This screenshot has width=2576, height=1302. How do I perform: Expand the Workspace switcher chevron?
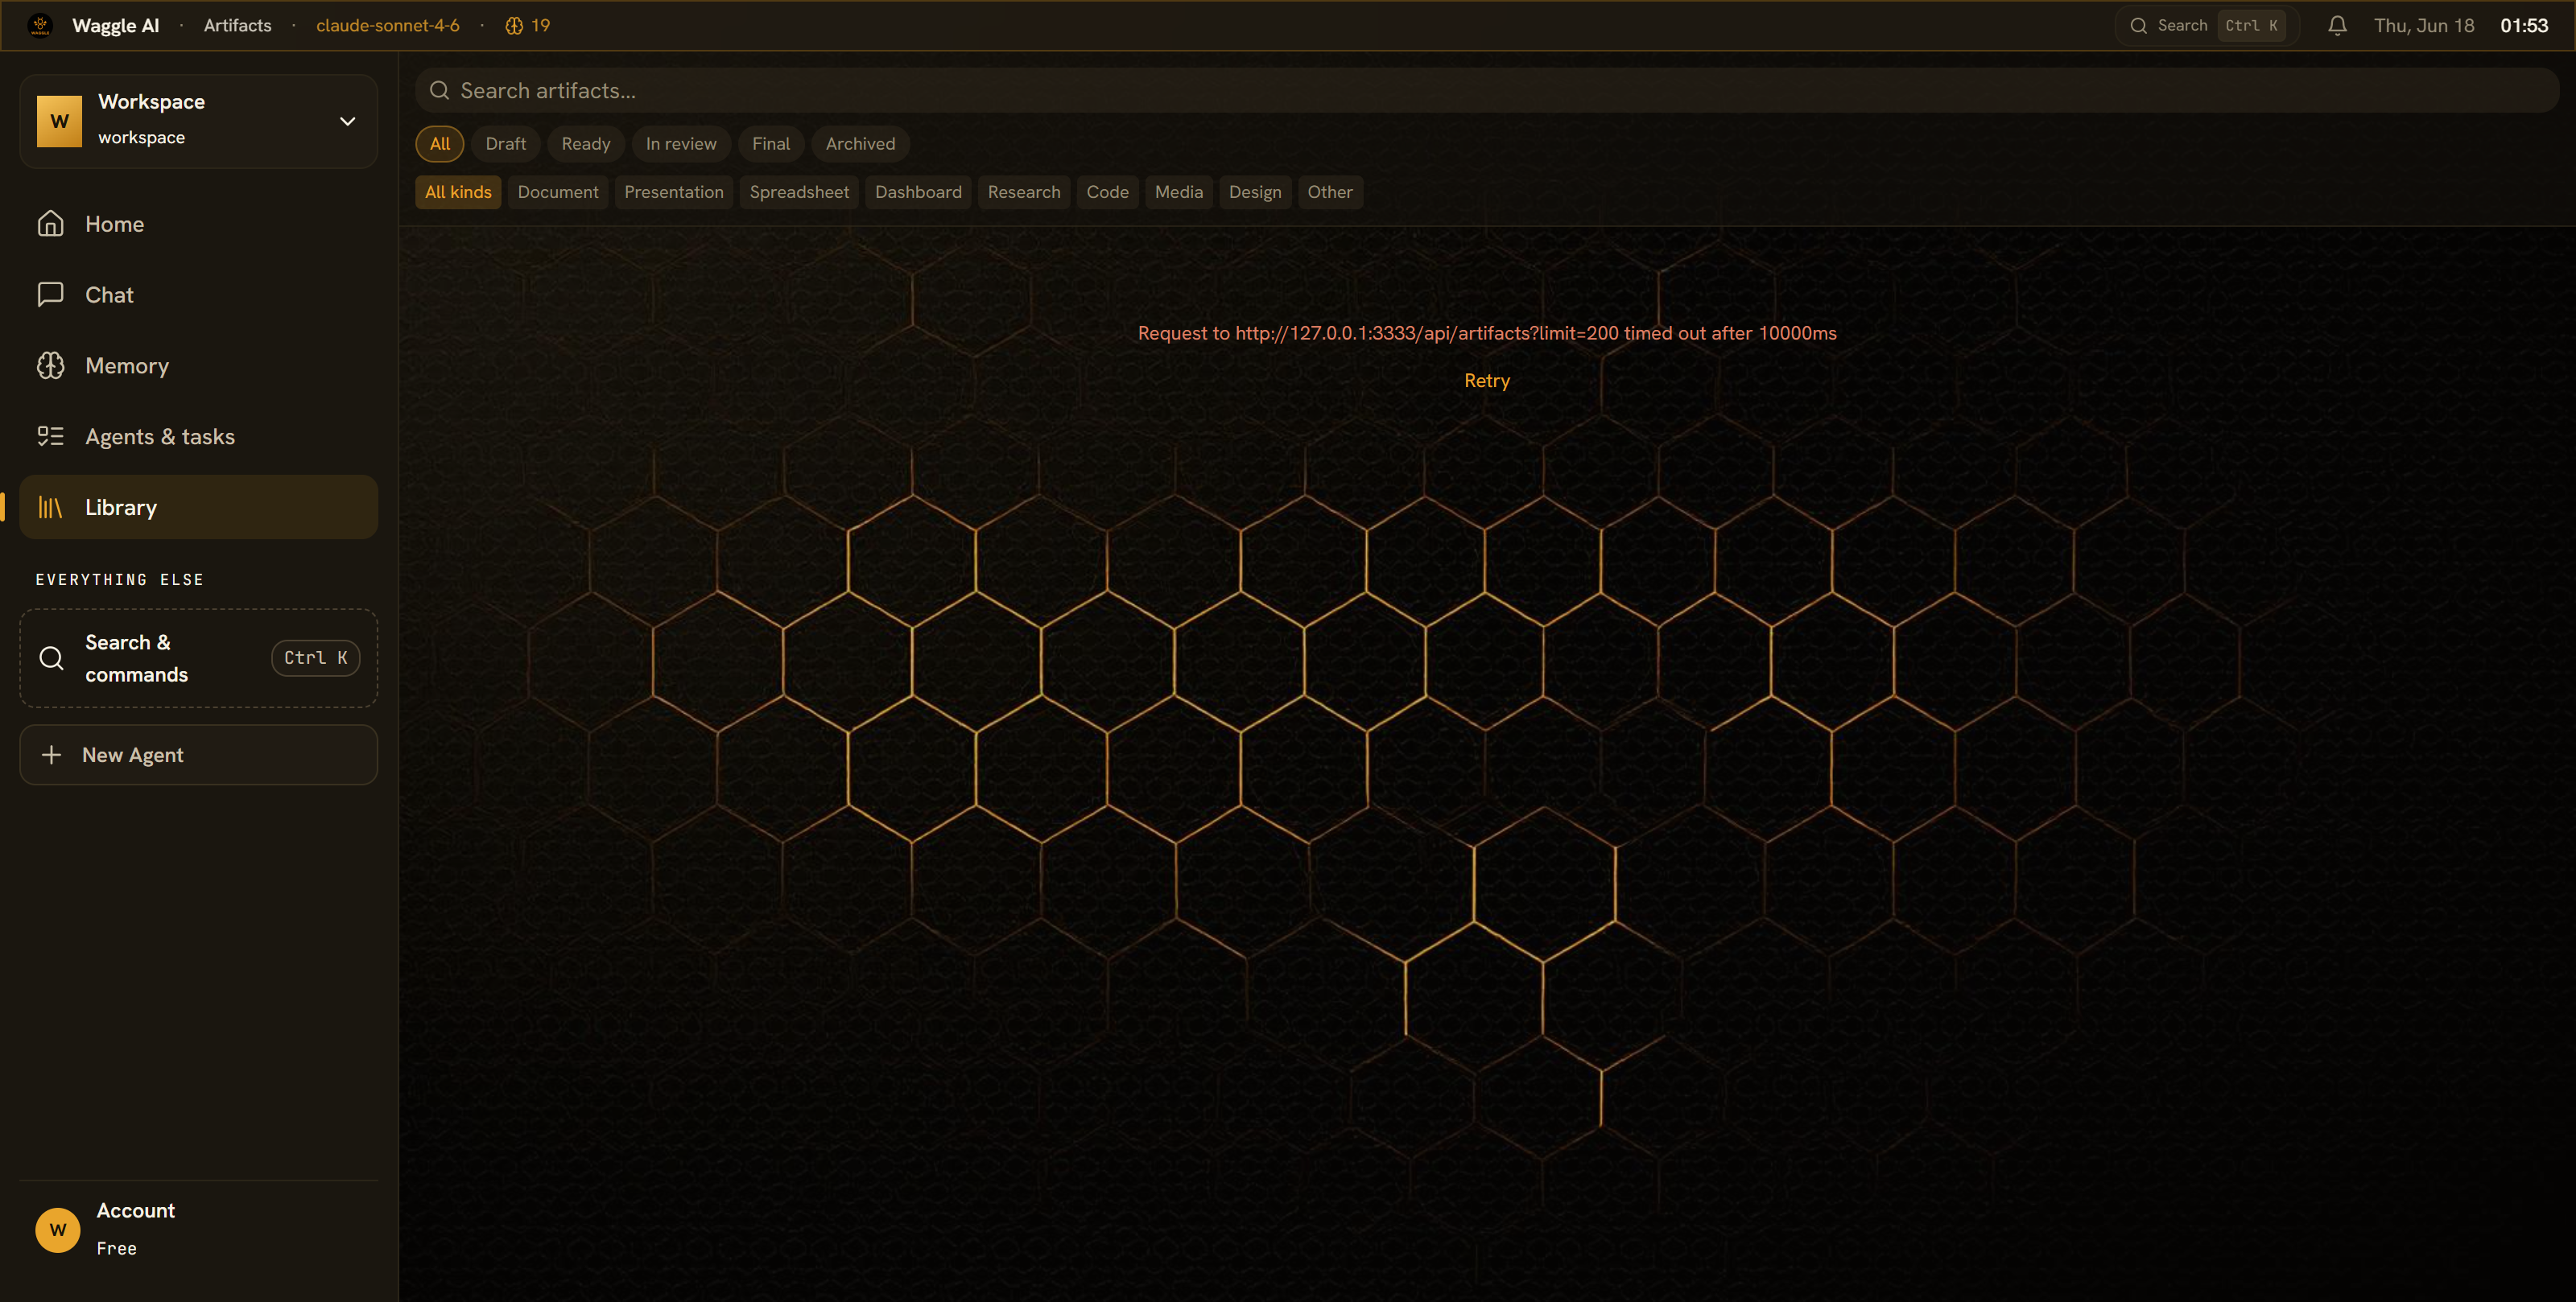[x=347, y=121]
